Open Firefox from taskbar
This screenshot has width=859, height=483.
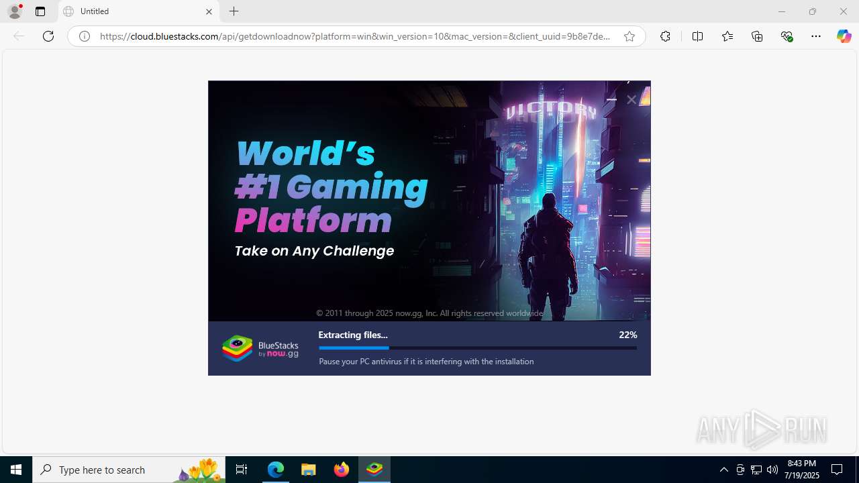click(x=342, y=470)
